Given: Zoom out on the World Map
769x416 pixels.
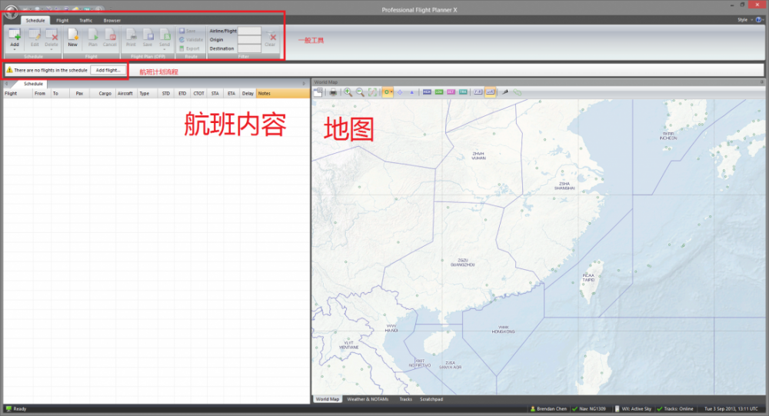Looking at the screenshot, I should (360, 92).
